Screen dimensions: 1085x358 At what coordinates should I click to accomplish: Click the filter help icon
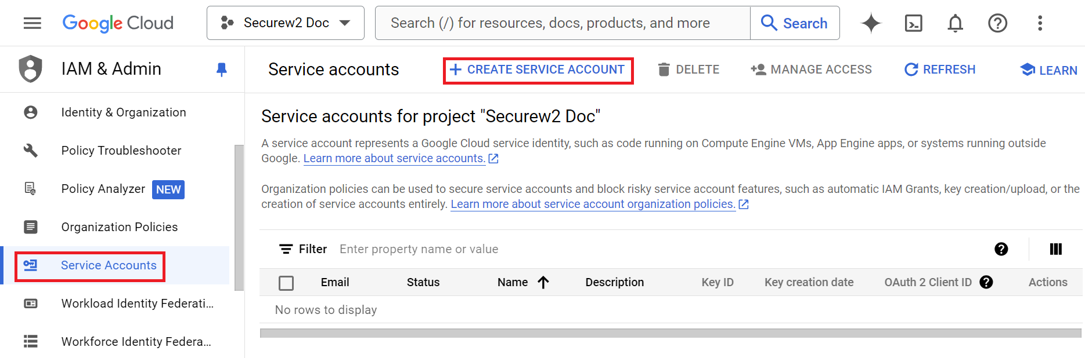[1001, 249]
